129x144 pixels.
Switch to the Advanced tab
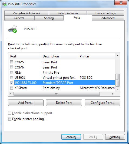tap(108, 18)
